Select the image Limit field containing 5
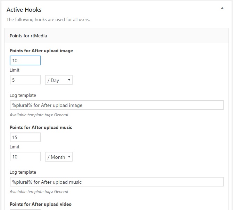The image size is (233, 210). point(25,80)
